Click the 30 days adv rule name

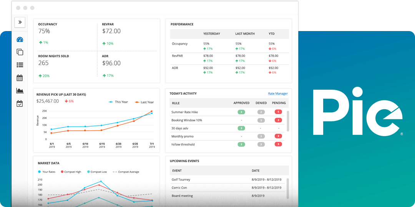[180, 128]
